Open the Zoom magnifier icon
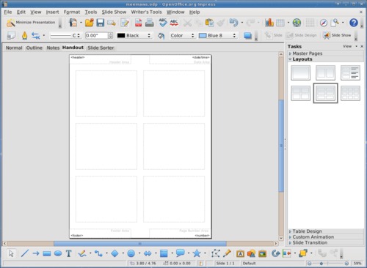 point(335,23)
